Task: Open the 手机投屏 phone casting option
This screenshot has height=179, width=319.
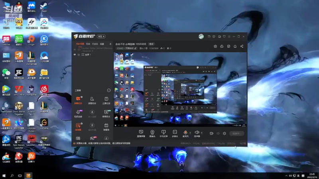Action: [x=163, y=134]
